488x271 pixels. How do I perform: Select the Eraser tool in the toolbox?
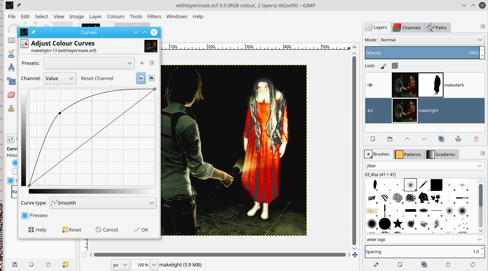(x=11, y=95)
